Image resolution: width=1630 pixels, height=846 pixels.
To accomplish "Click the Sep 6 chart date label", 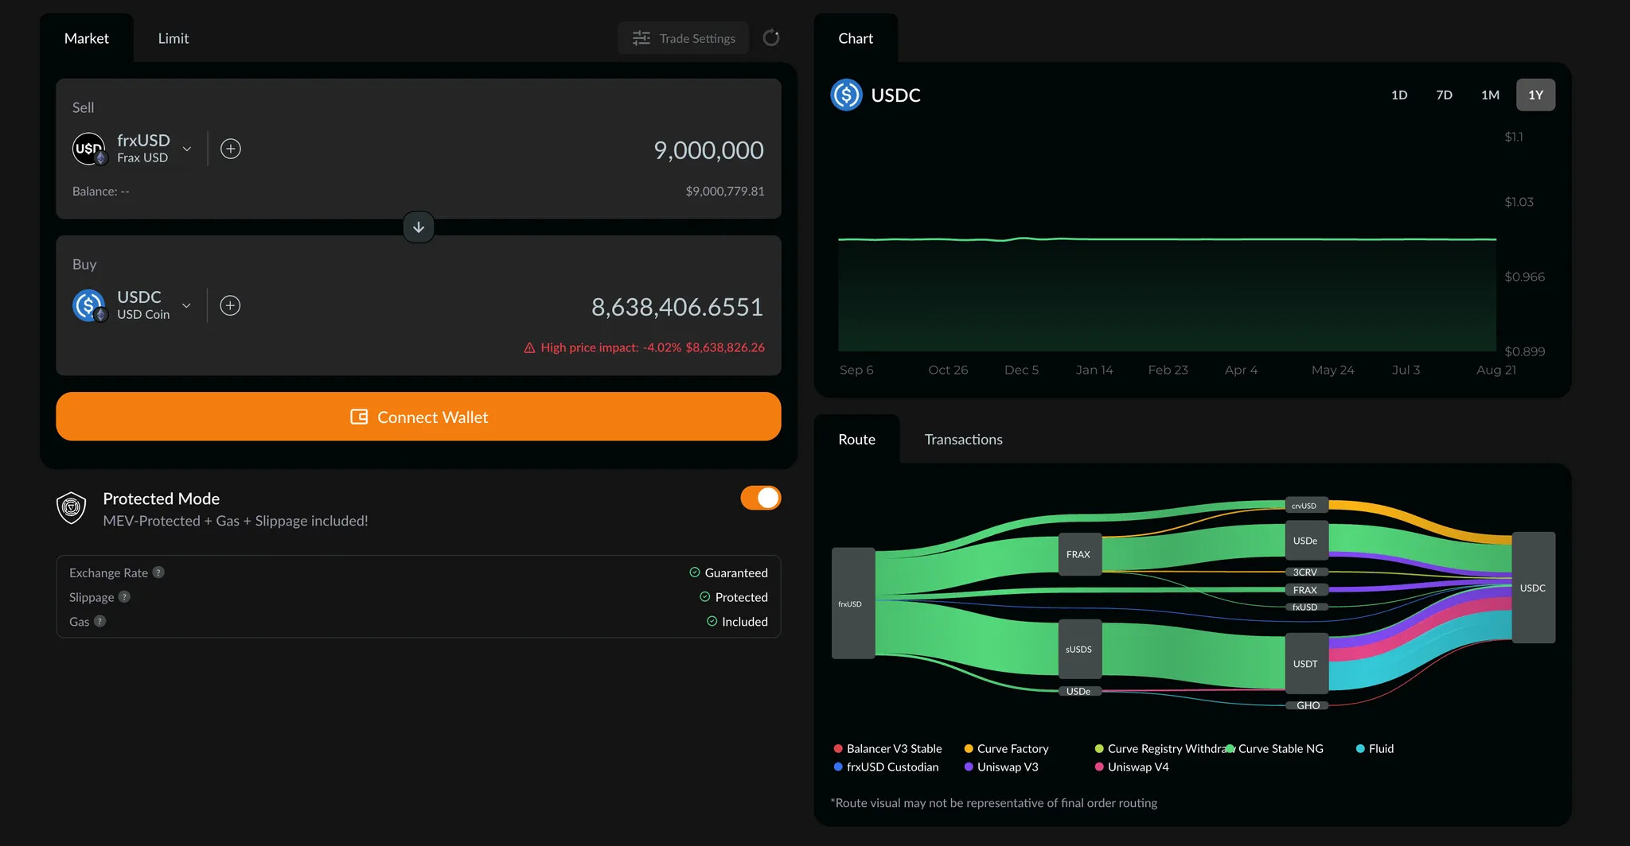I will tap(856, 370).
